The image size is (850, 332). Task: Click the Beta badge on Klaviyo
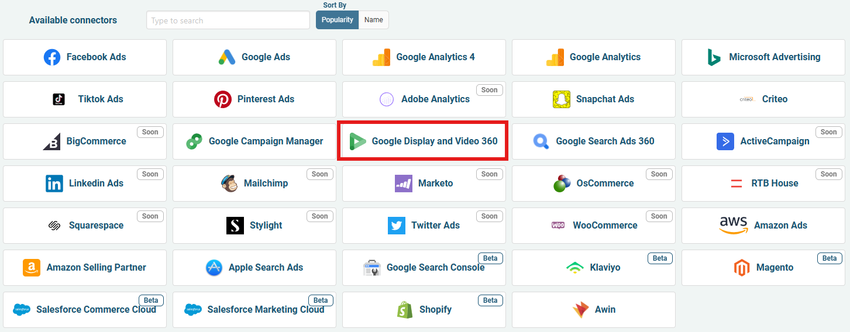coord(660,258)
